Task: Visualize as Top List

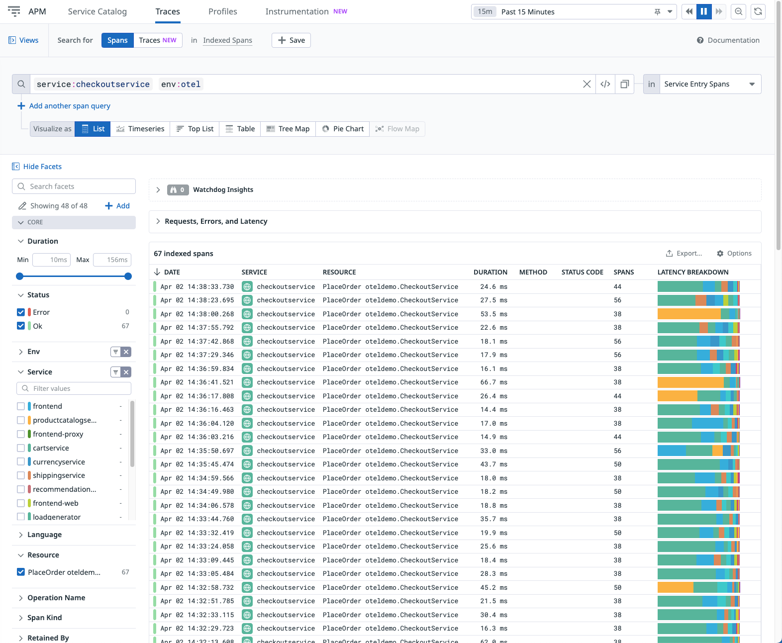Action: (x=195, y=129)
